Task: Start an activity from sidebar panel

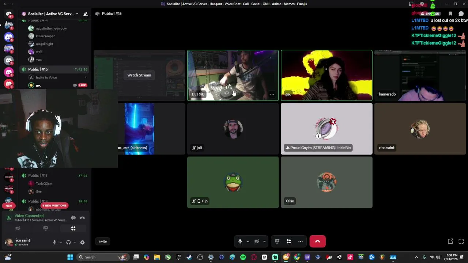Action: tap(73, 228)
